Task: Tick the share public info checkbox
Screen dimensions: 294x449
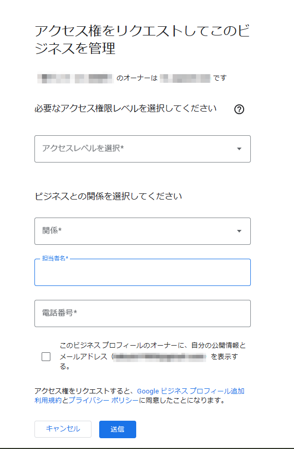Action: click(46, 356)
